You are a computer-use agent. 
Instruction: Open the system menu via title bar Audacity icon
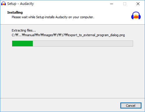[x=3, y=4]
